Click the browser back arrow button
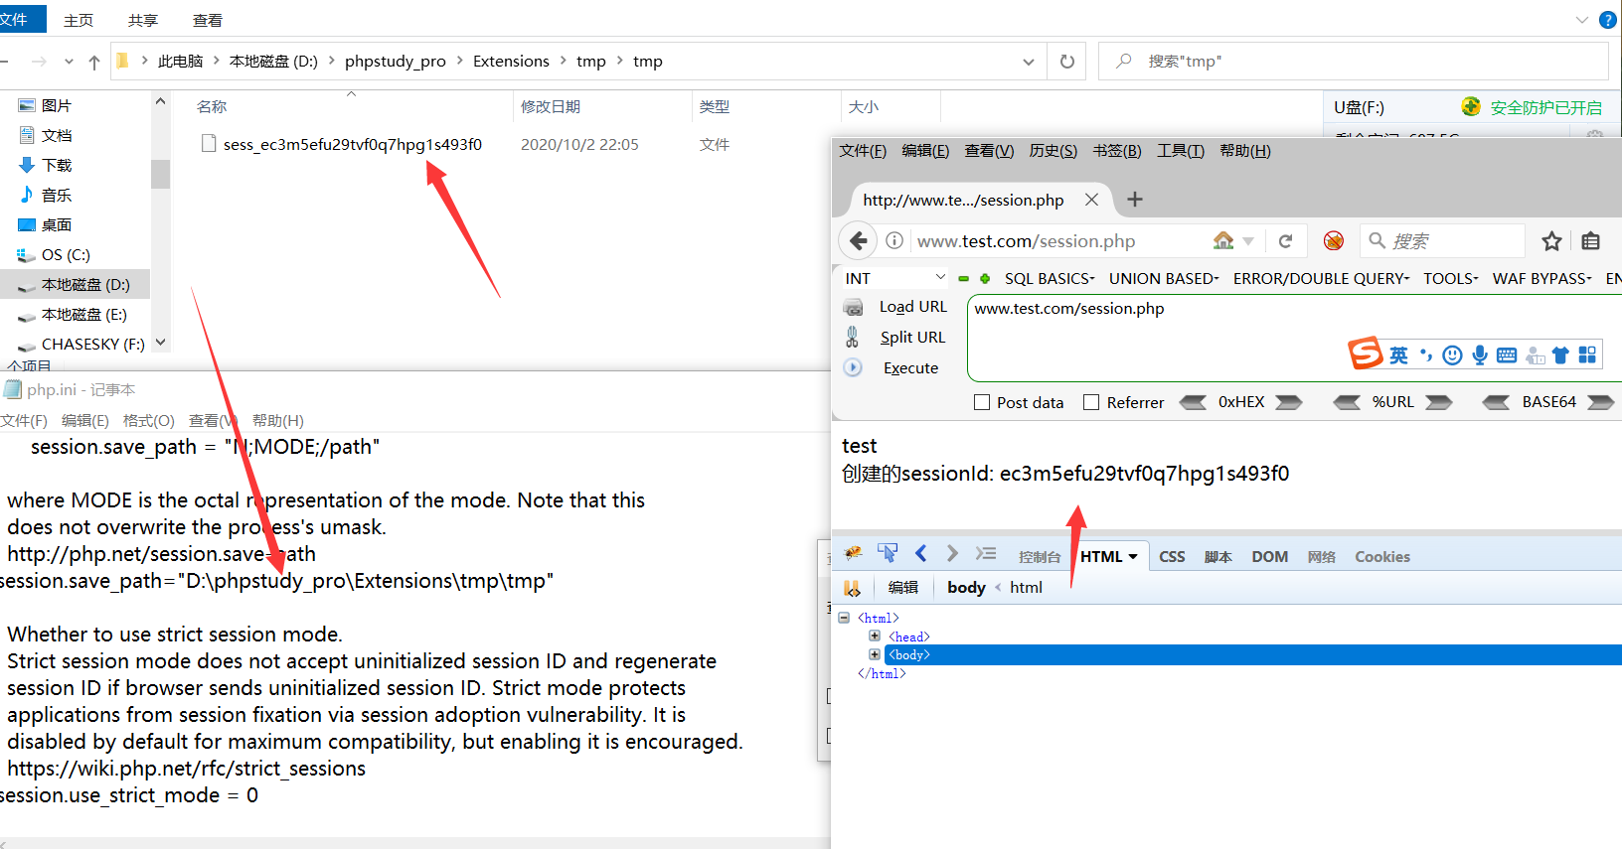This screenshot has height=849, width=1622. tap(859, 241)
